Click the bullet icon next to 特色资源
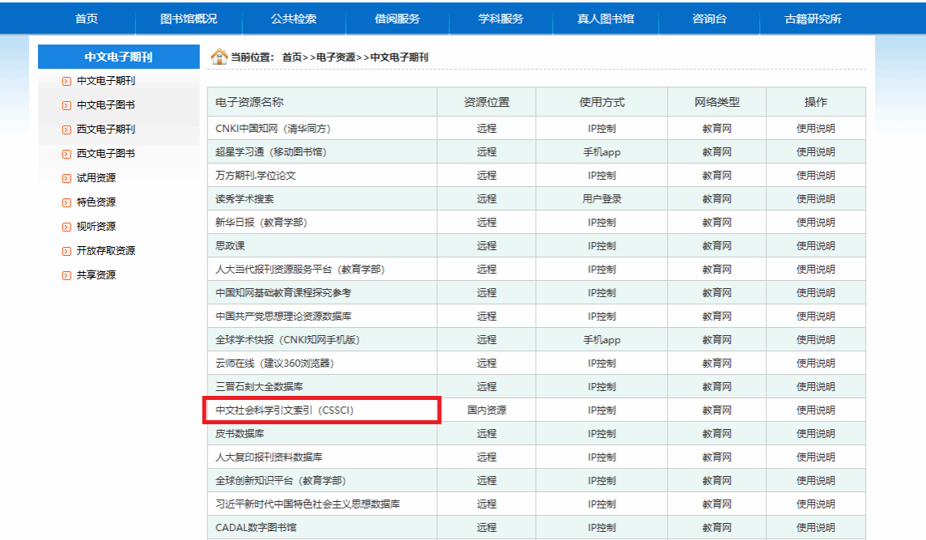The image size is (926, 540). pyautogui.click(x=67, y=202)
